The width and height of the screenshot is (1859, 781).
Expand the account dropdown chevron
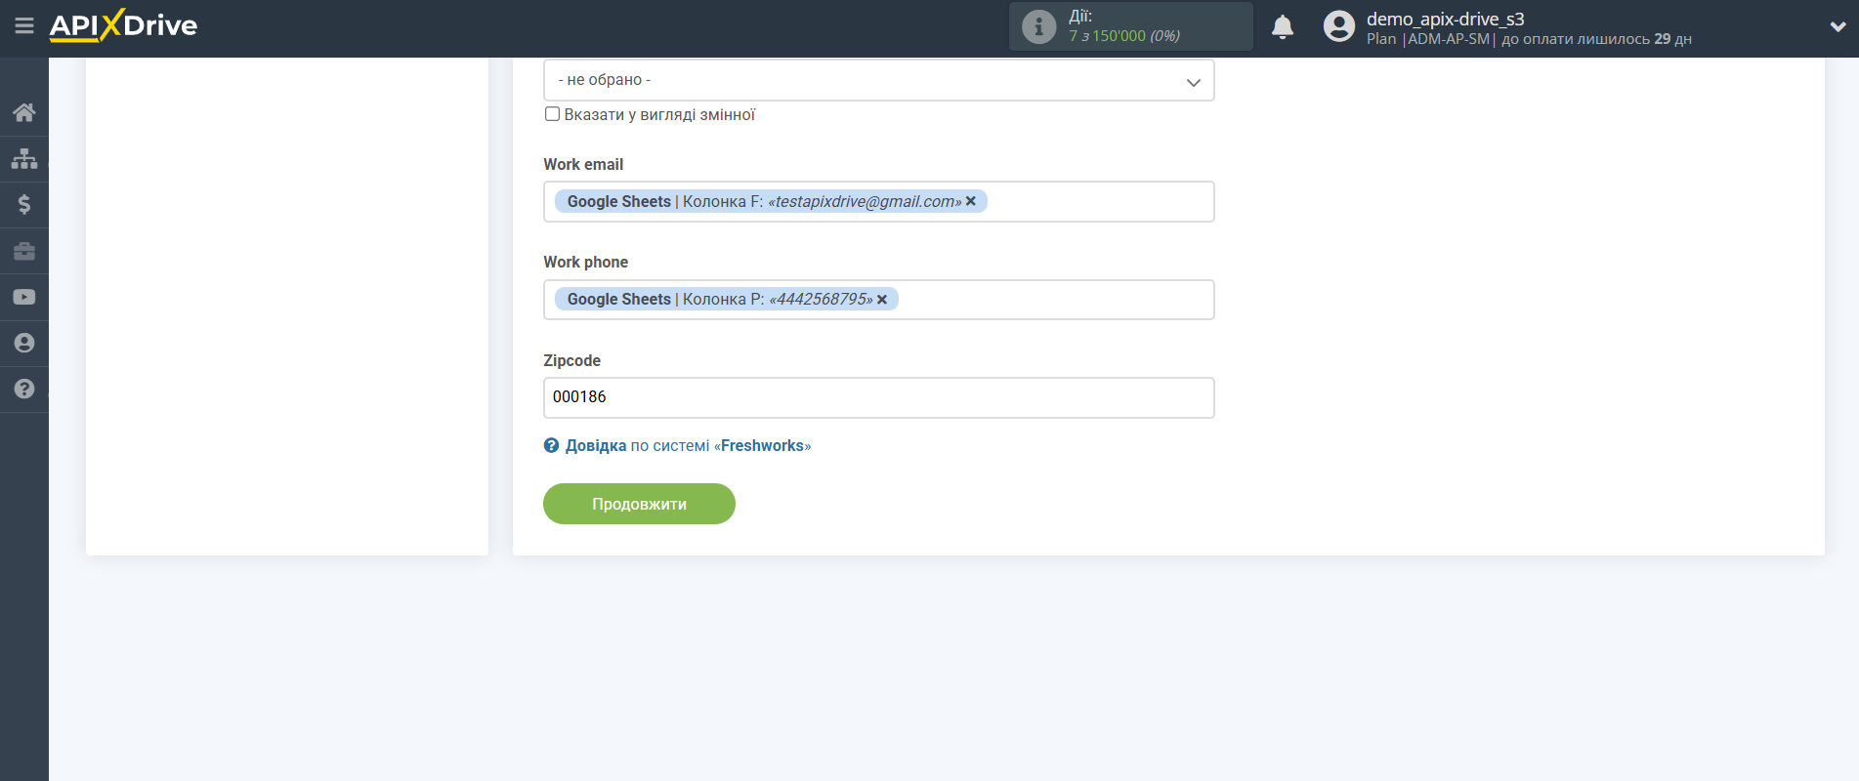pyautogui.click(x=1838, y=27)
